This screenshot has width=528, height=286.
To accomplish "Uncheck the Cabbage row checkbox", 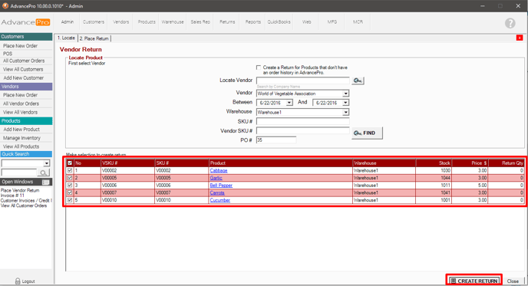I will [70, 170].
